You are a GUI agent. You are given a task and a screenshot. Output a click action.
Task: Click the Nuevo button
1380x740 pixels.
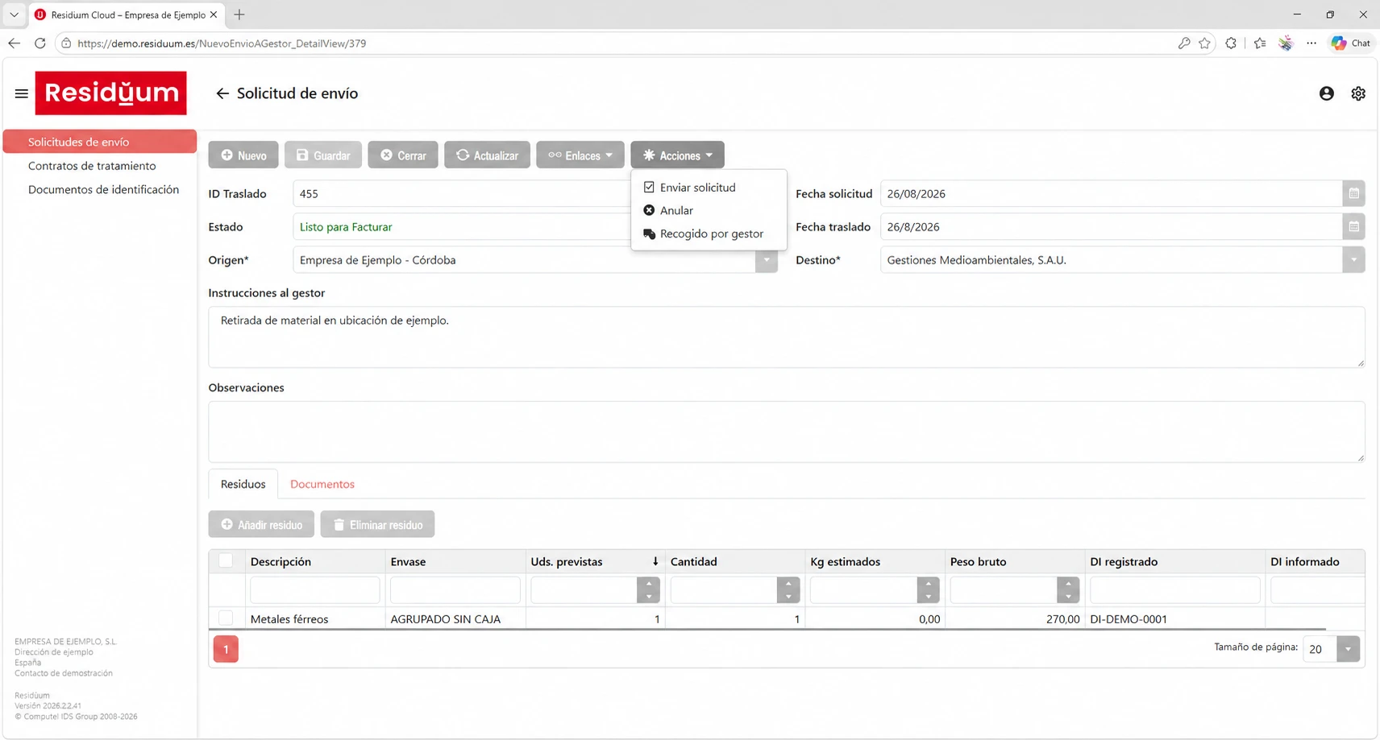tap(243, 155)
